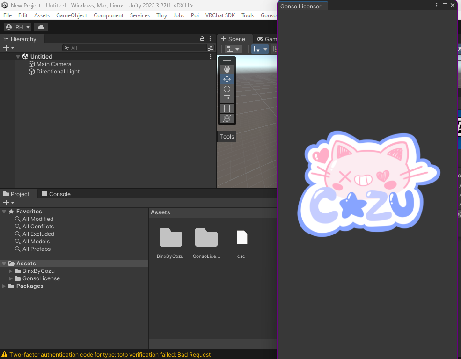Open the Services menu
Viewport: 461px width, 359px height.
tap(139, 15)
